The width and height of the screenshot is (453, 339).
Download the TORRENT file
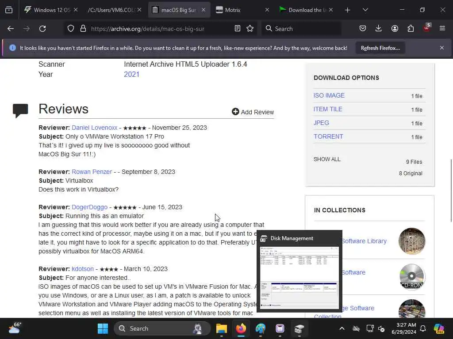point(329,137)
